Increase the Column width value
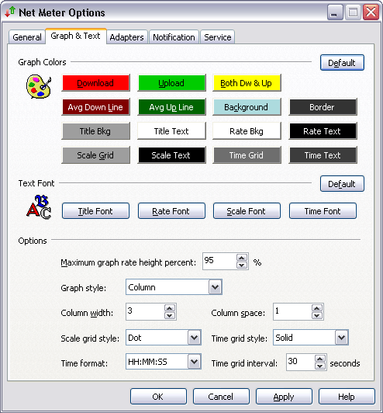The width and height of the screenshot is (383, 413). pos(170,308)
